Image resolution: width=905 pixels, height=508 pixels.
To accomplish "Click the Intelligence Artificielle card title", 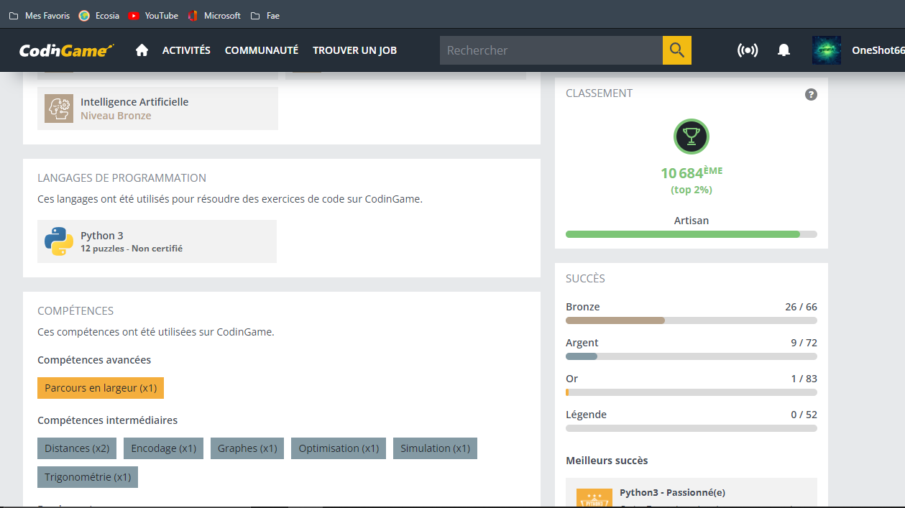I will pyautogui.click(x=134, y=102).
